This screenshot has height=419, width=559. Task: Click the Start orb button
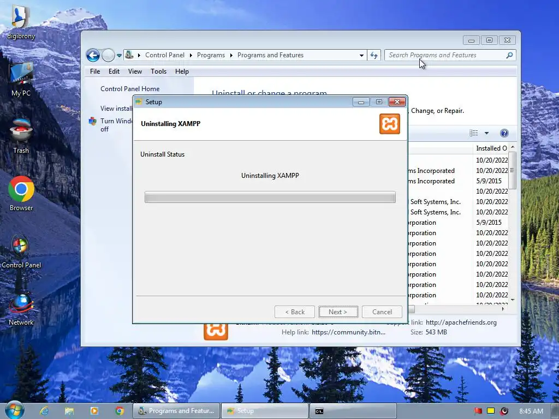[15, 410]
